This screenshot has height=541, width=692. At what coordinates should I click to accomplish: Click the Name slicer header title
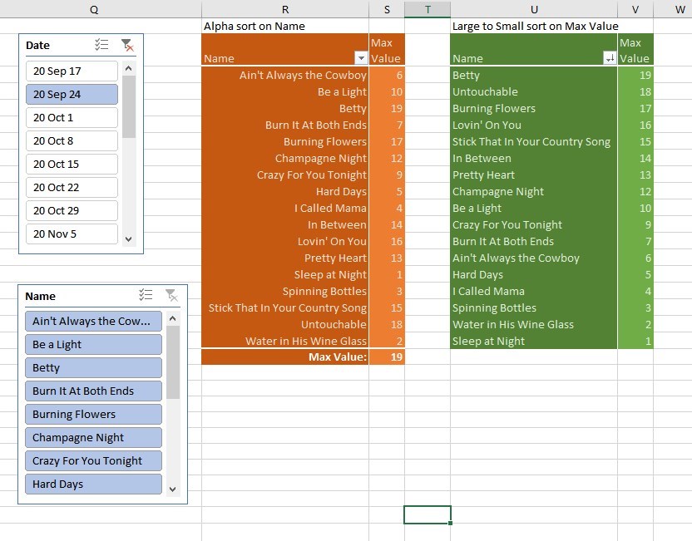click(40, 297)
